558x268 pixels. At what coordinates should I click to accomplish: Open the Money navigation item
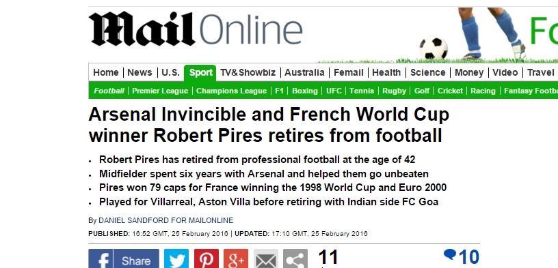point(469,73)
